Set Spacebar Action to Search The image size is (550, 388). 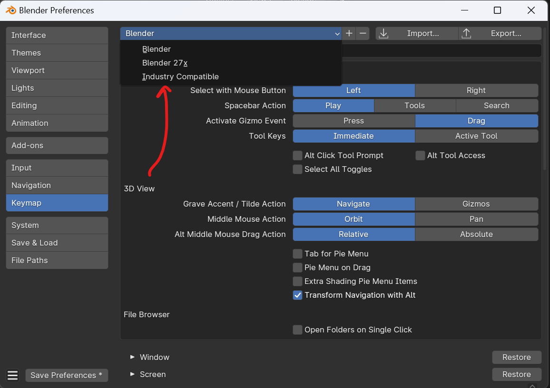click(x=497, y=106)
